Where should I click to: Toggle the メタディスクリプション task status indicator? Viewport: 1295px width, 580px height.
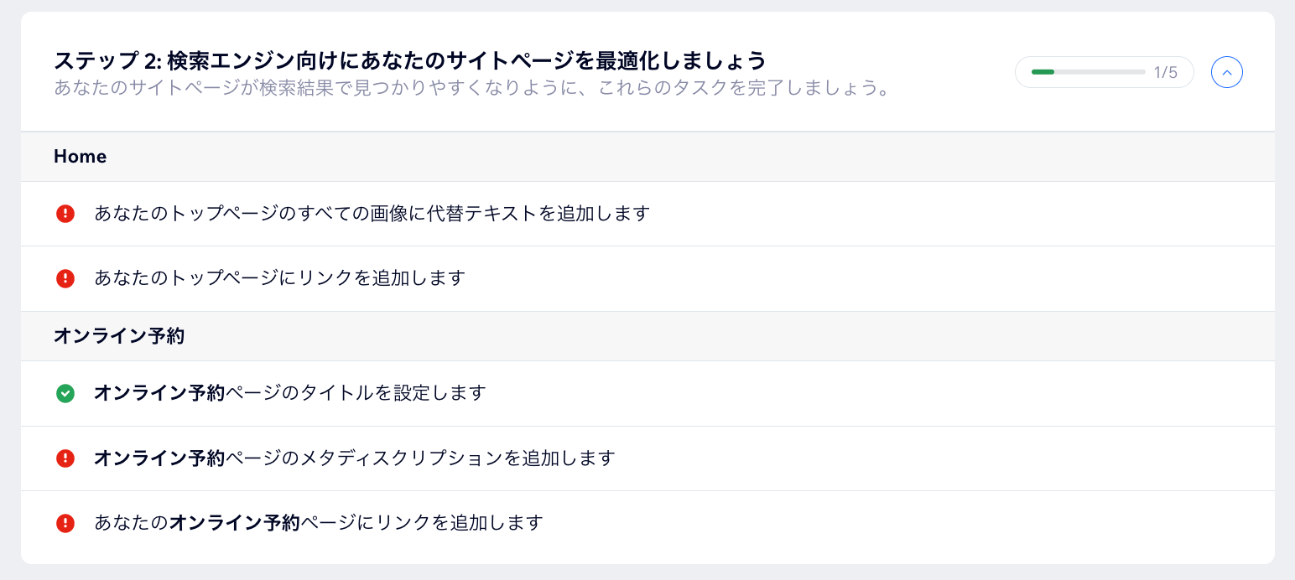pos(65,458)
